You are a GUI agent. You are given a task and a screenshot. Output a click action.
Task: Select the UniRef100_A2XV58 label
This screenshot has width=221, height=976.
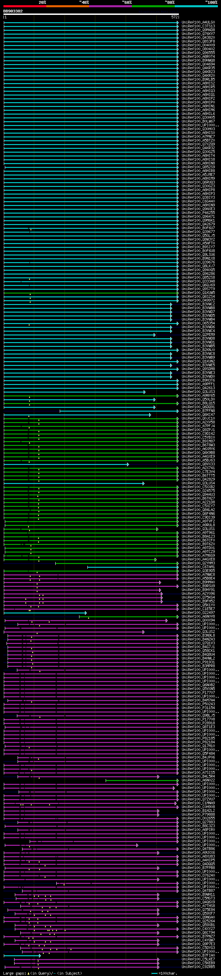pos(198,422)
